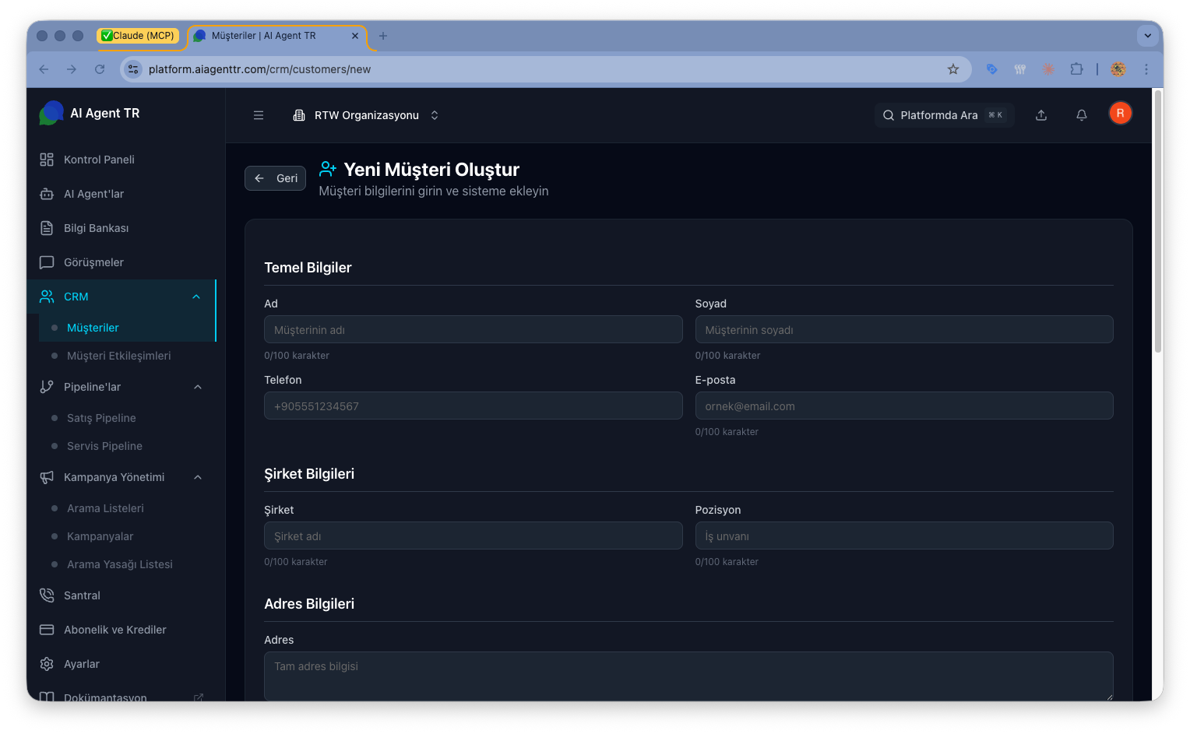
Task: Click the AI Agent TR logo icon
Action: (x=51, y=113)
